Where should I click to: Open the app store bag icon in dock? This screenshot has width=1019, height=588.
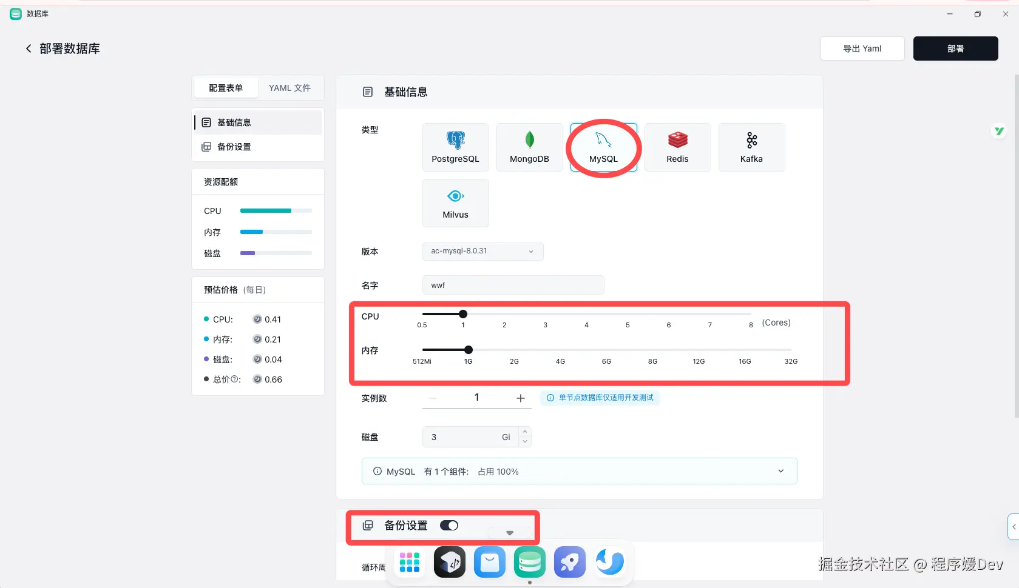(490, 562)
